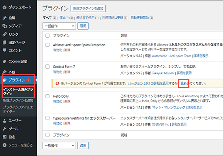Open 新規プラグインを追加 in the sidebar submenu
This screenshot has width=223, height=156.
coord(18,100)
